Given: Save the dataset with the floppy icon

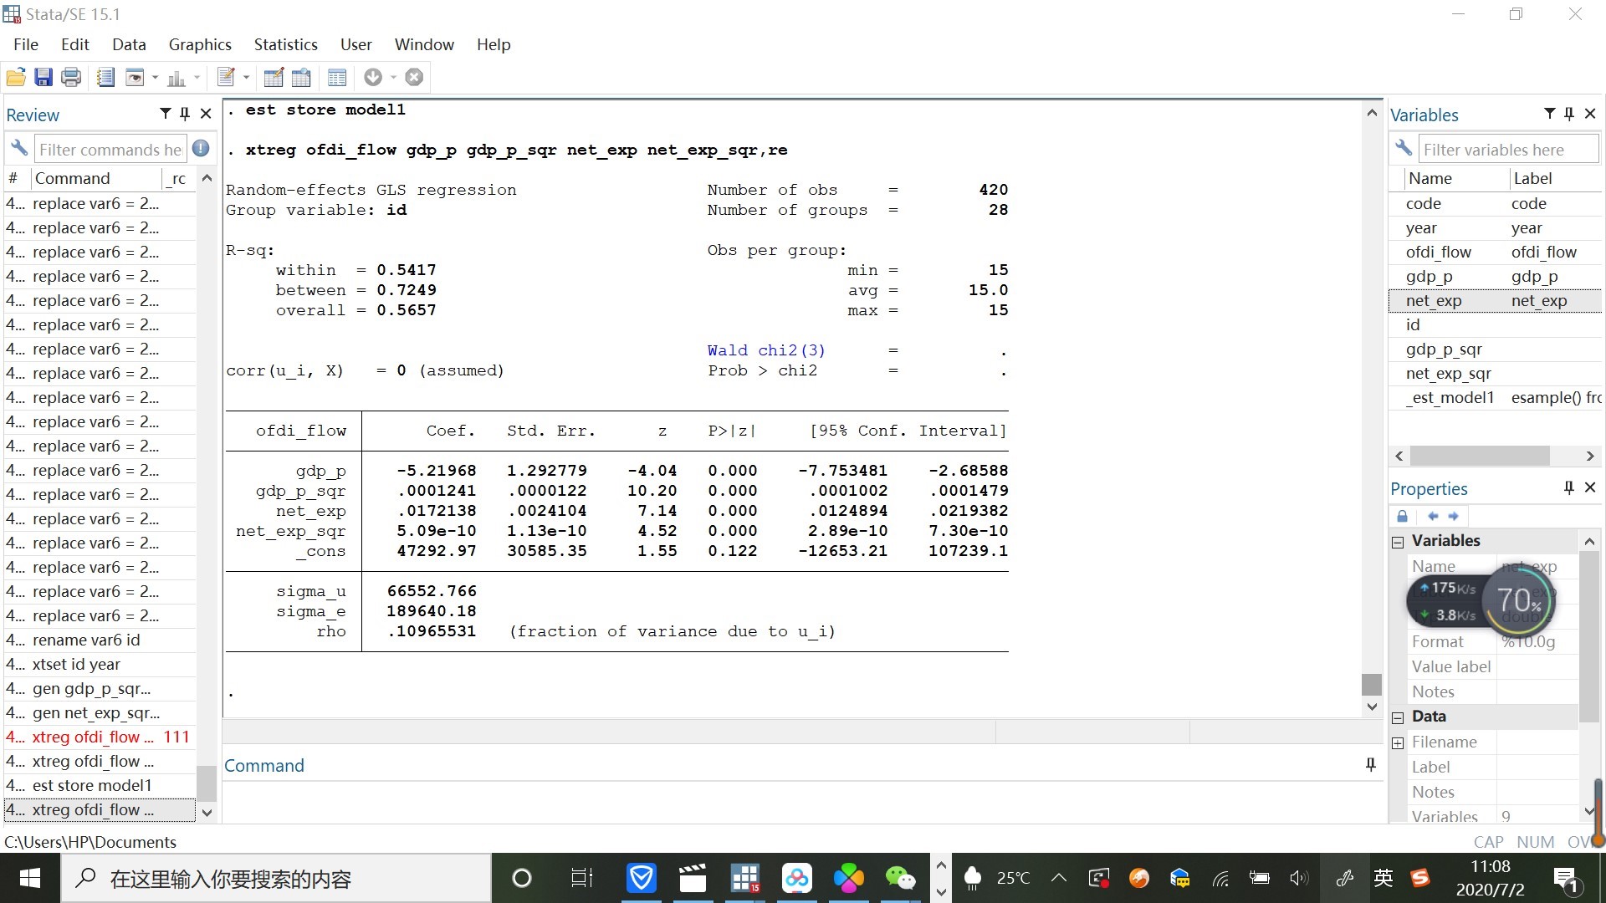Looking at the screenshot, I should pos(43,78).
